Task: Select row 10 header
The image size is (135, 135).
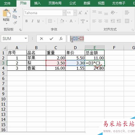Action: (x=4, y=99)
